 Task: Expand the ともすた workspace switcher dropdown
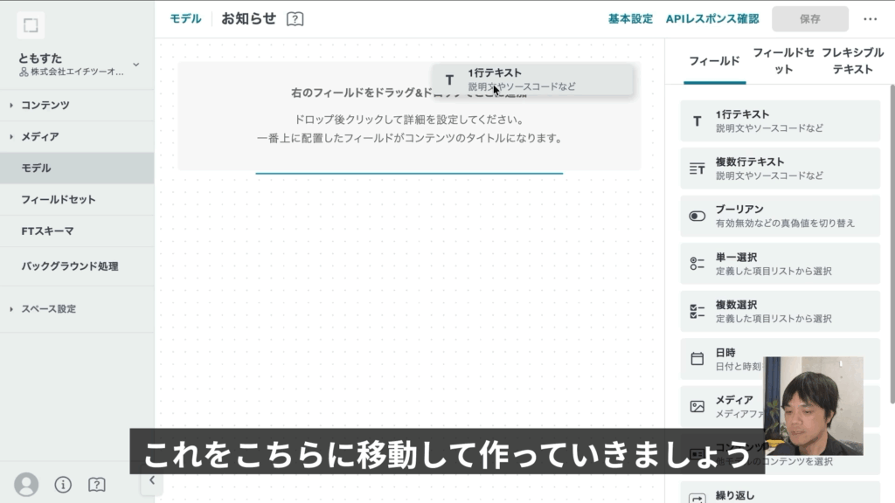[x=135, y=64]
